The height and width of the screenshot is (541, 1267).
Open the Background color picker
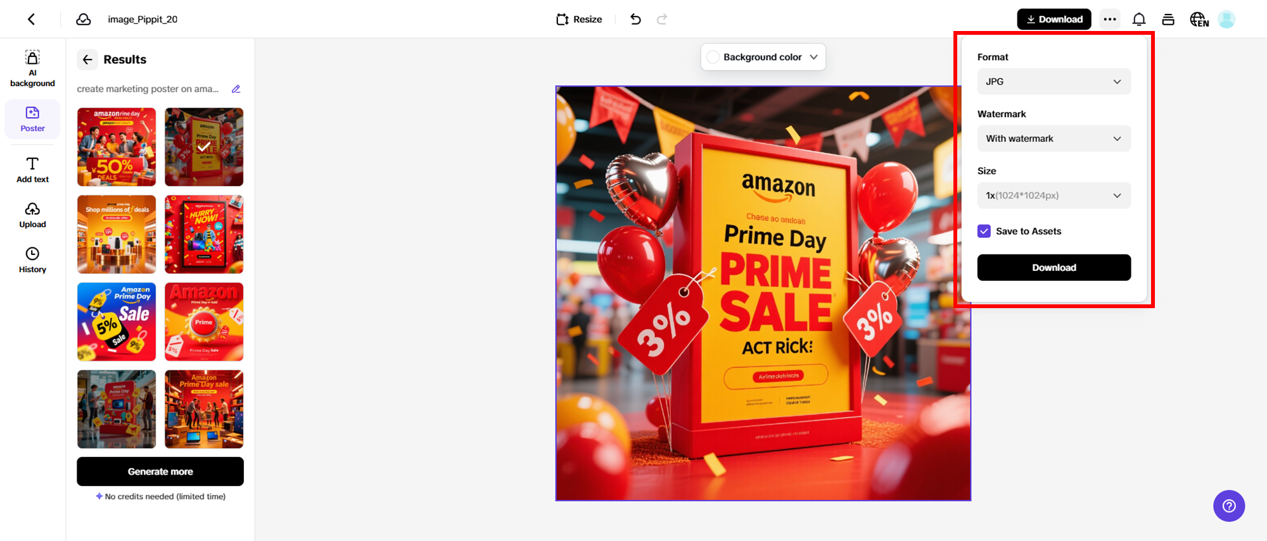coord(763,57)
